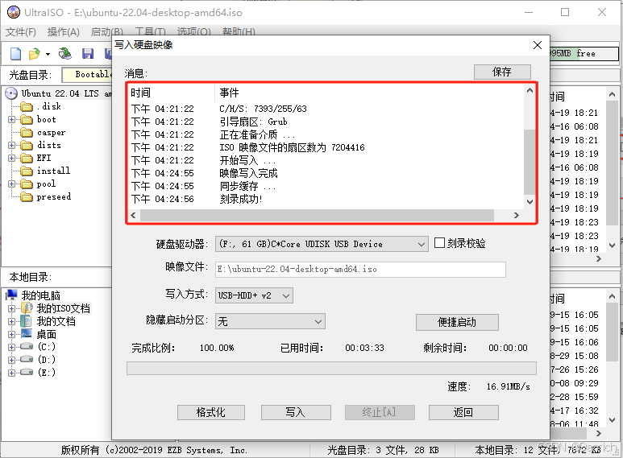Click the dists folder icon

coord(27,145)
